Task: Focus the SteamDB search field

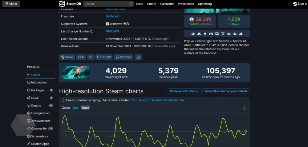Action: [x=106, y=4]
